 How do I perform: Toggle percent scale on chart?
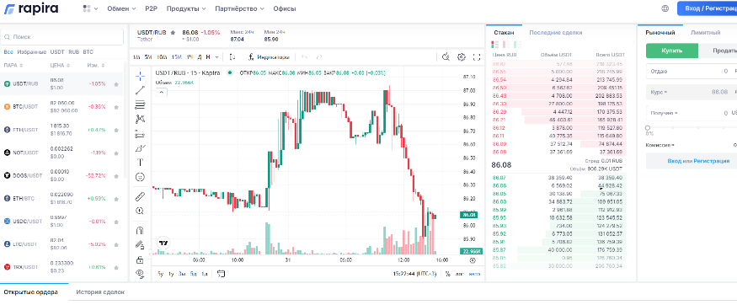[x=447, y=274]
